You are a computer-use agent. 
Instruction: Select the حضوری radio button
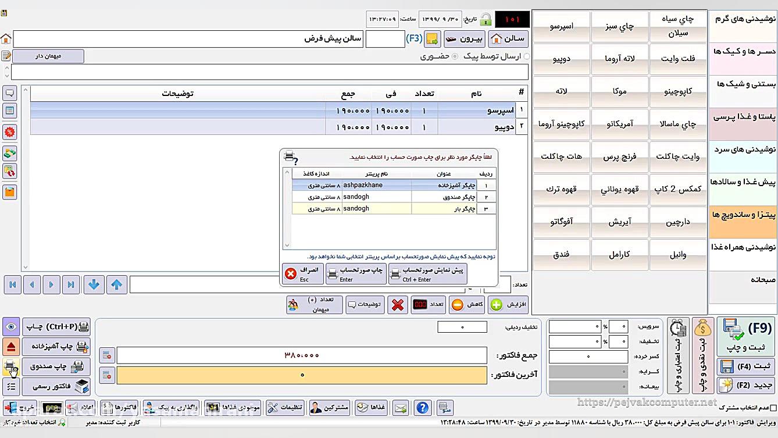point(455,56)
